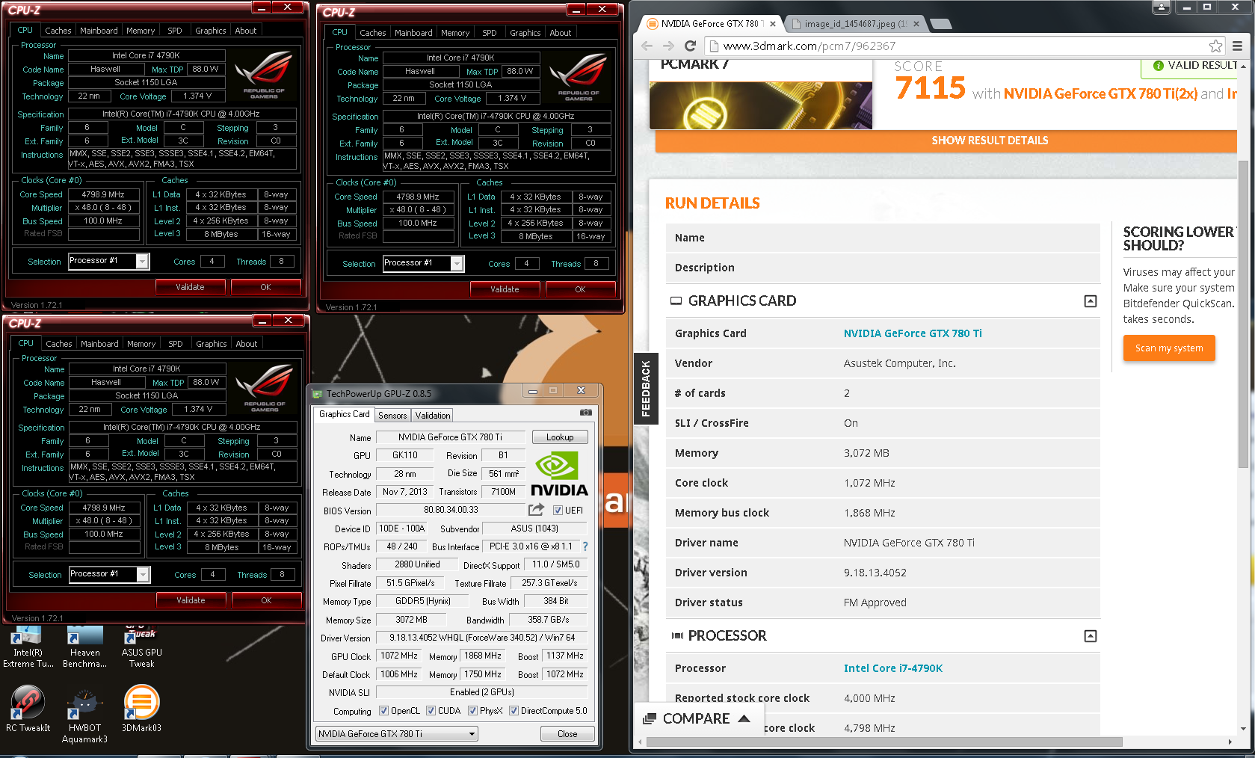Close the image_id_1454687.jpeg browser tab

point(916,24)
